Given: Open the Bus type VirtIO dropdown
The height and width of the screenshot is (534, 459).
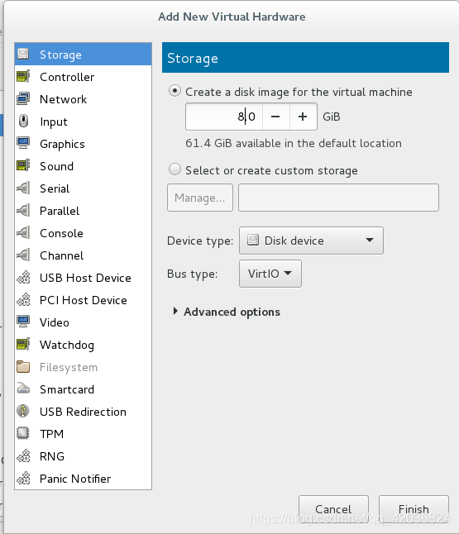Looking at the screenshot, I should 270,274.
